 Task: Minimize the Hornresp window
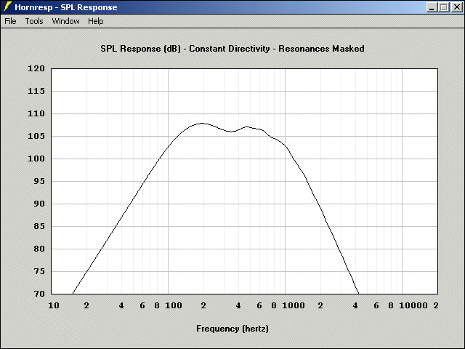432,7
